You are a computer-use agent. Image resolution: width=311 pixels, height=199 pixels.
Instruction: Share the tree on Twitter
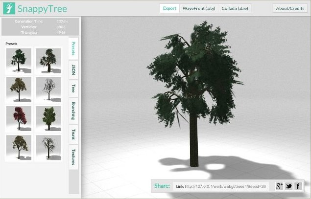pyautogui.click(x=289, y=186)
